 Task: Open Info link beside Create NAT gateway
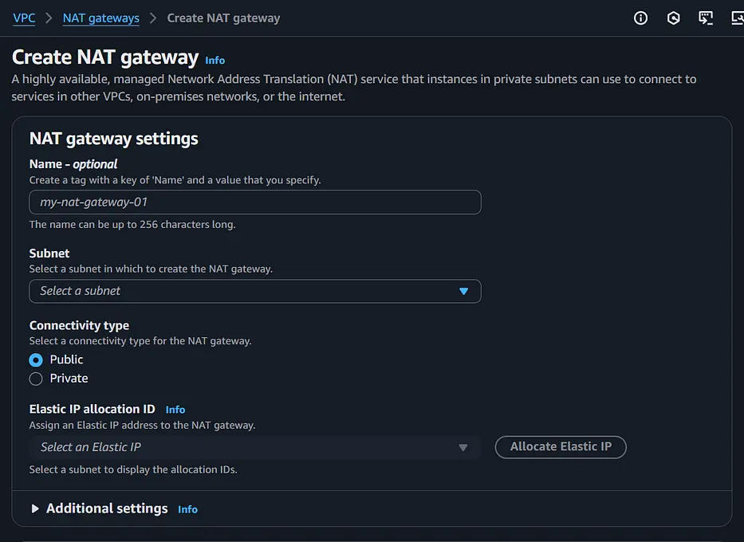(x=215, y=61)
